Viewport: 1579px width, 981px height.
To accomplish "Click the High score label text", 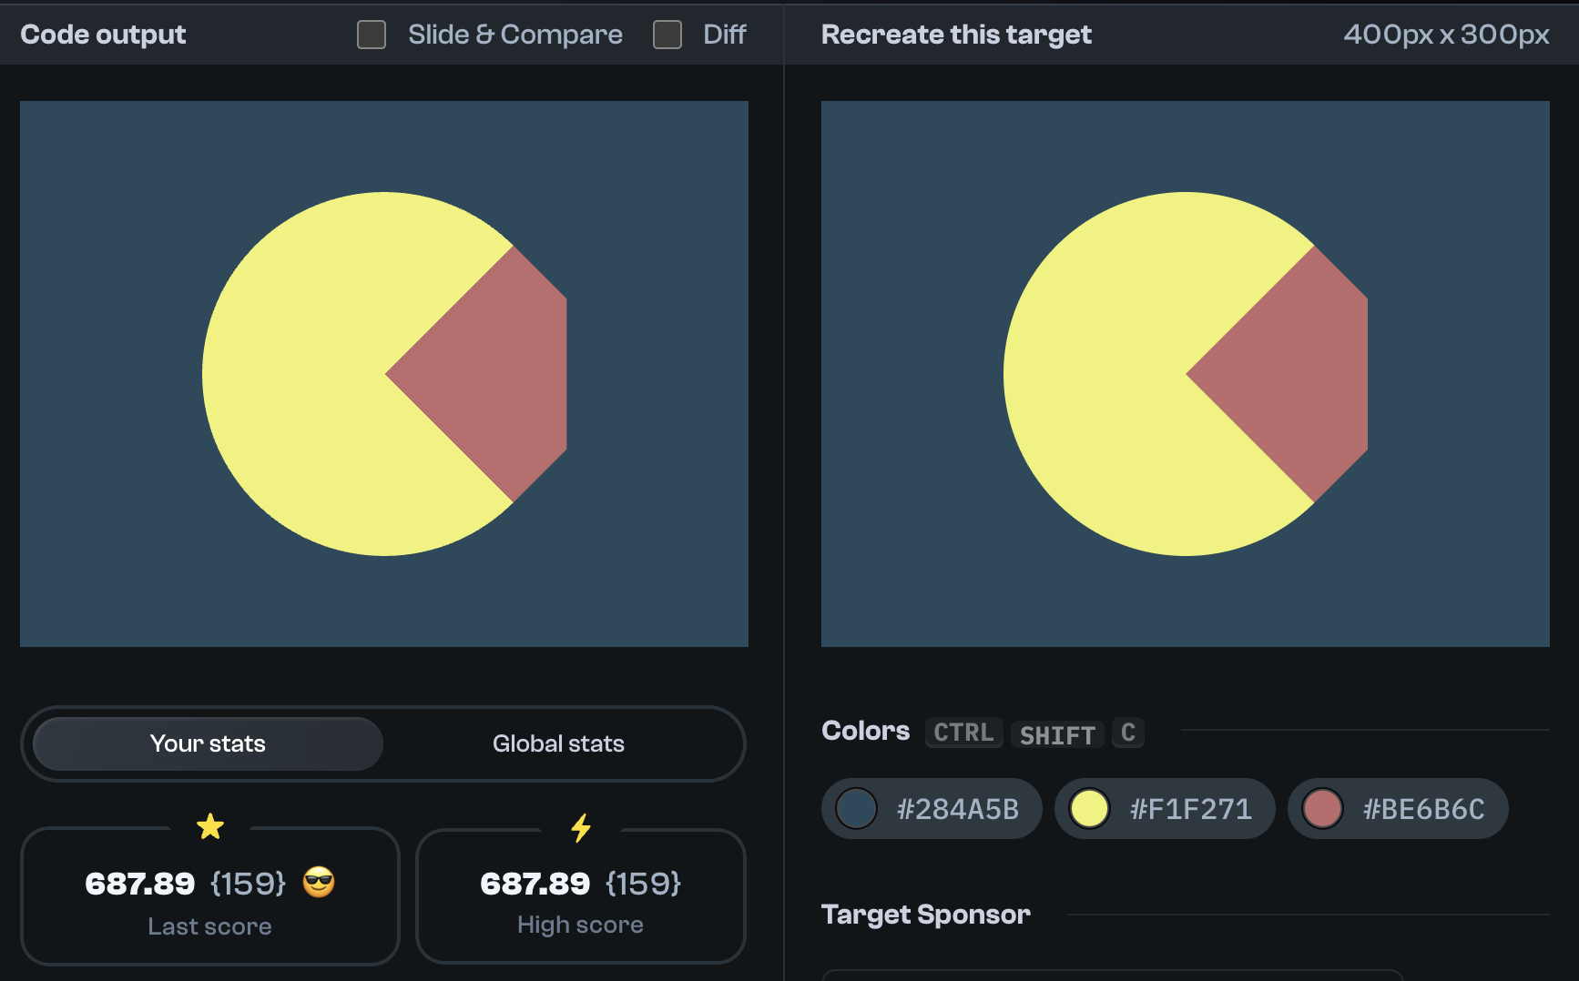I will (581, 925).
